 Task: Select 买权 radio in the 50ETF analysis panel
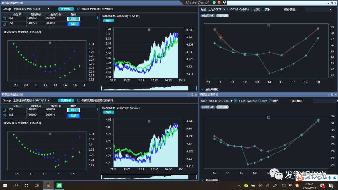point(252,9)
